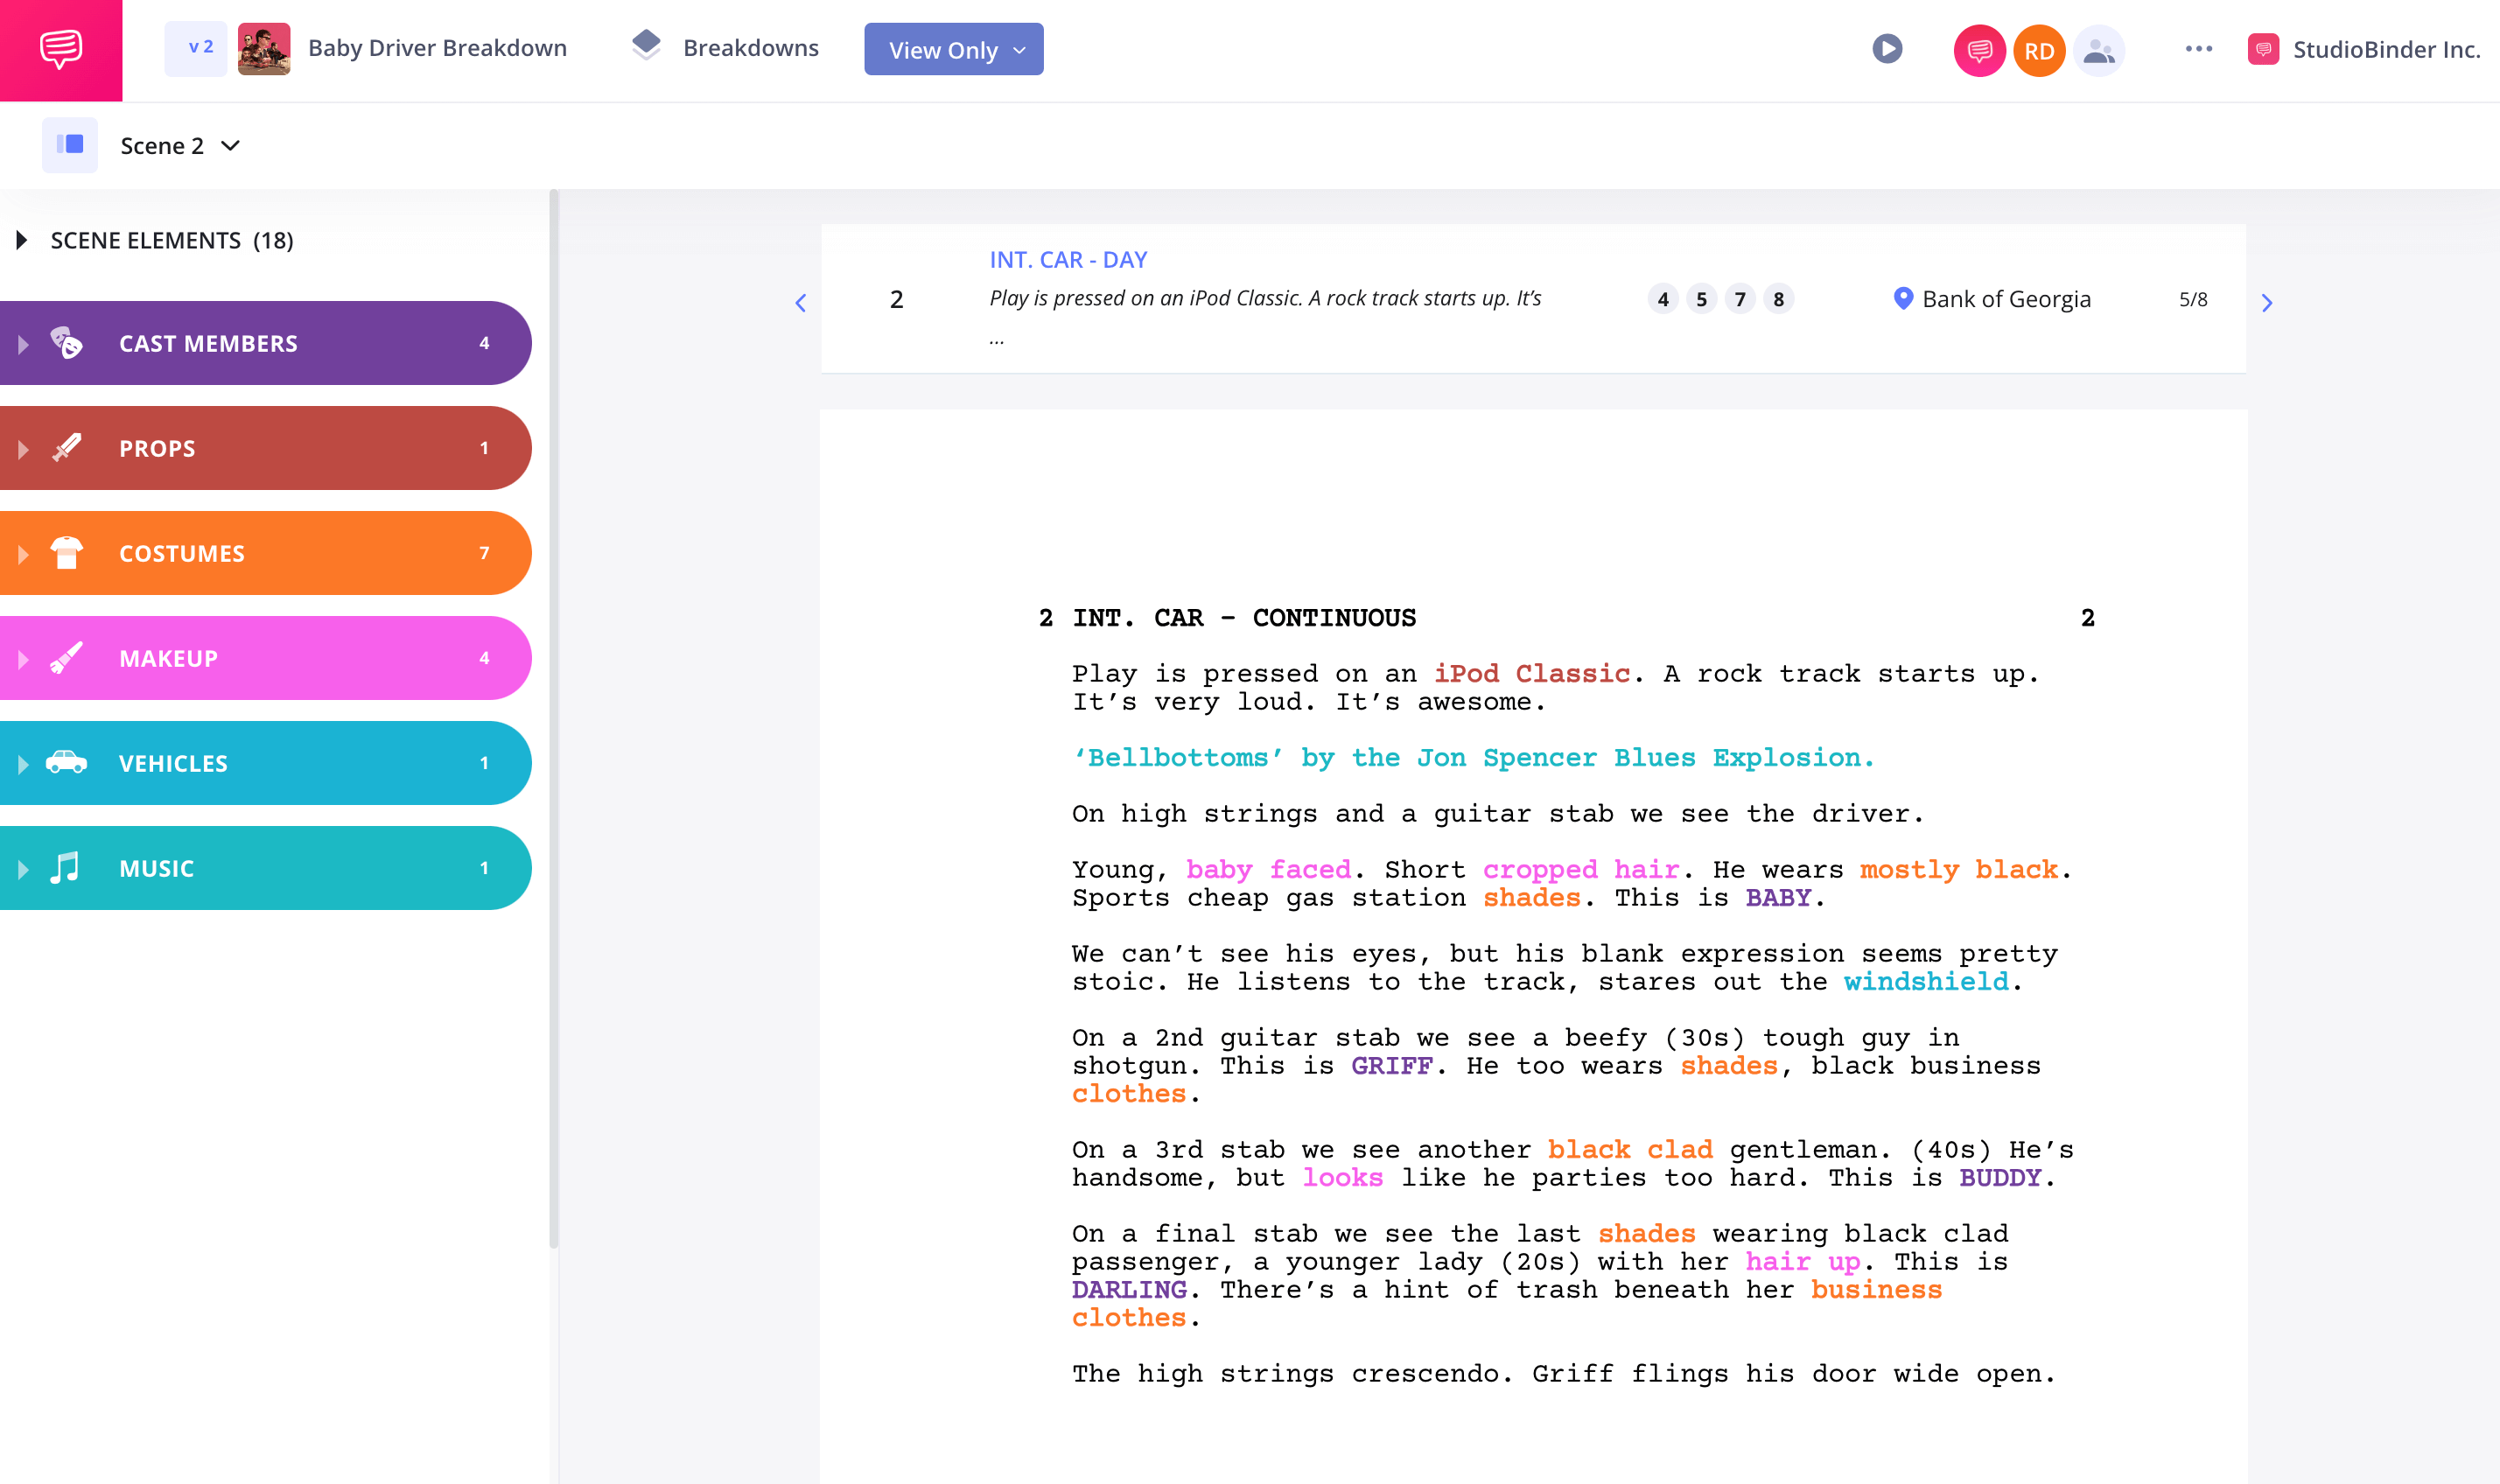Click the StudioBinder chat logo icon
The height and width of the screenshot is (1484, 2500).
pyautogui.click(x=60, y=49)
